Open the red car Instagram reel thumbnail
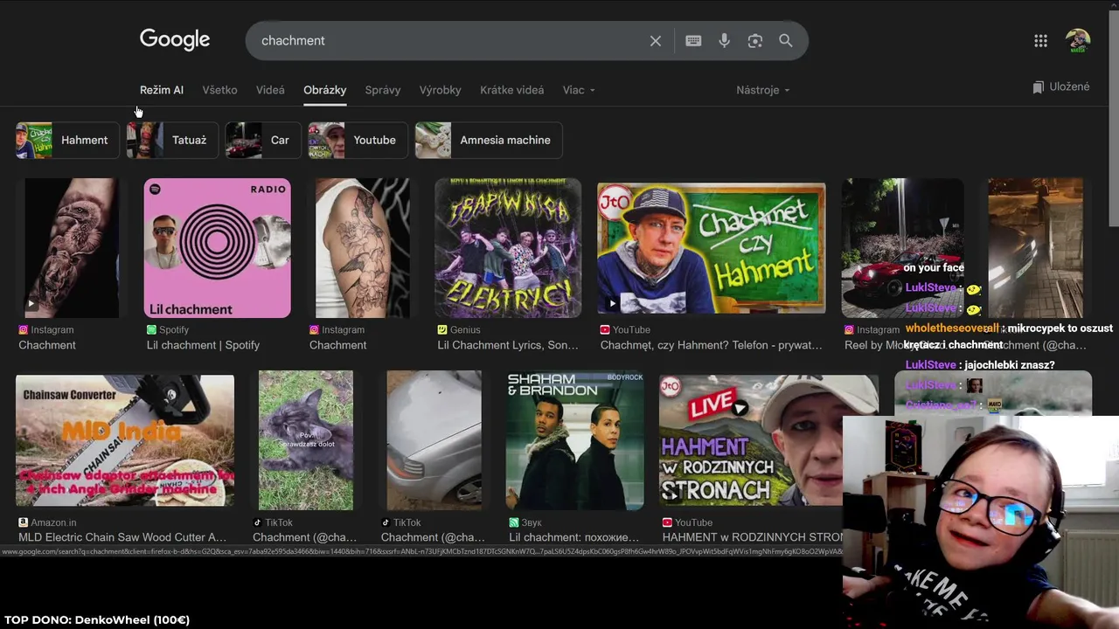Screen dimensions: 1119x629 pyautogui.click(x=902, y=248)
